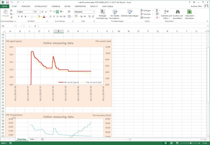The image size is (210, 145).
Task: Switch to the Data sheet tab
Action: 32,139
